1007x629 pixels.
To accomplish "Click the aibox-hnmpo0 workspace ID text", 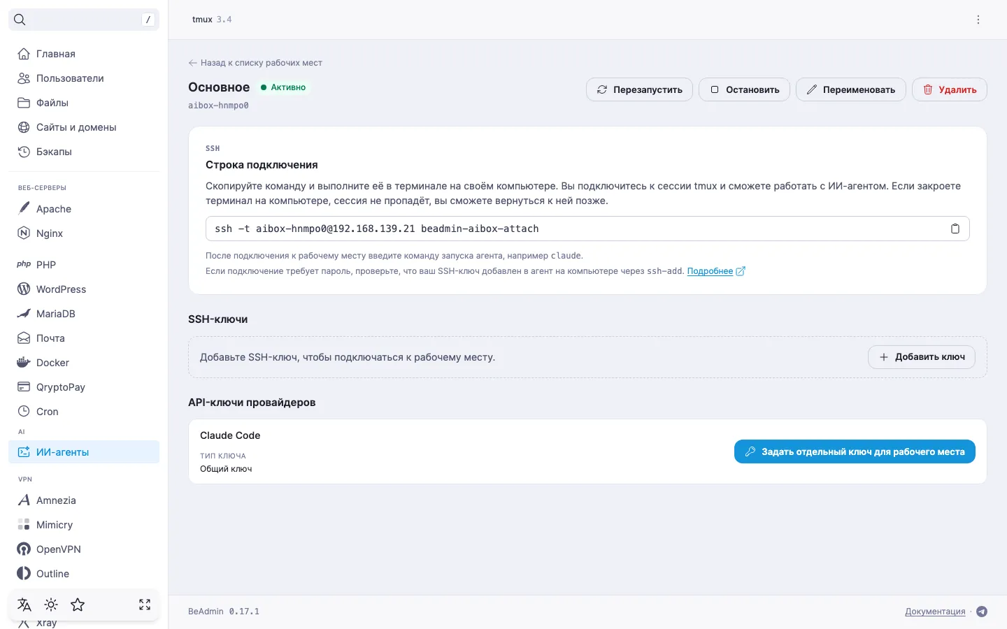I will (x=218, y=106).
